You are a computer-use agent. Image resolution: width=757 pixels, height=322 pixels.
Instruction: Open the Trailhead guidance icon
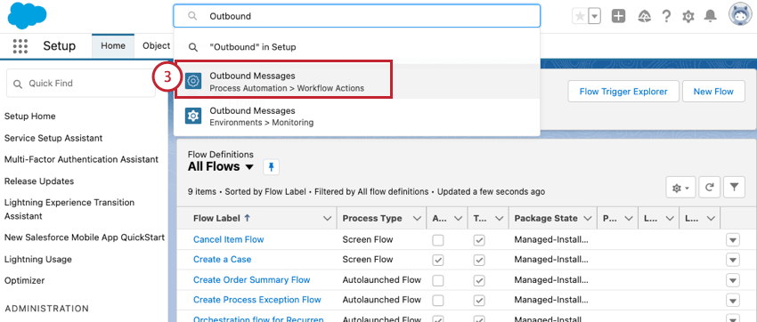pyautogui.click(x=644, y=16)
